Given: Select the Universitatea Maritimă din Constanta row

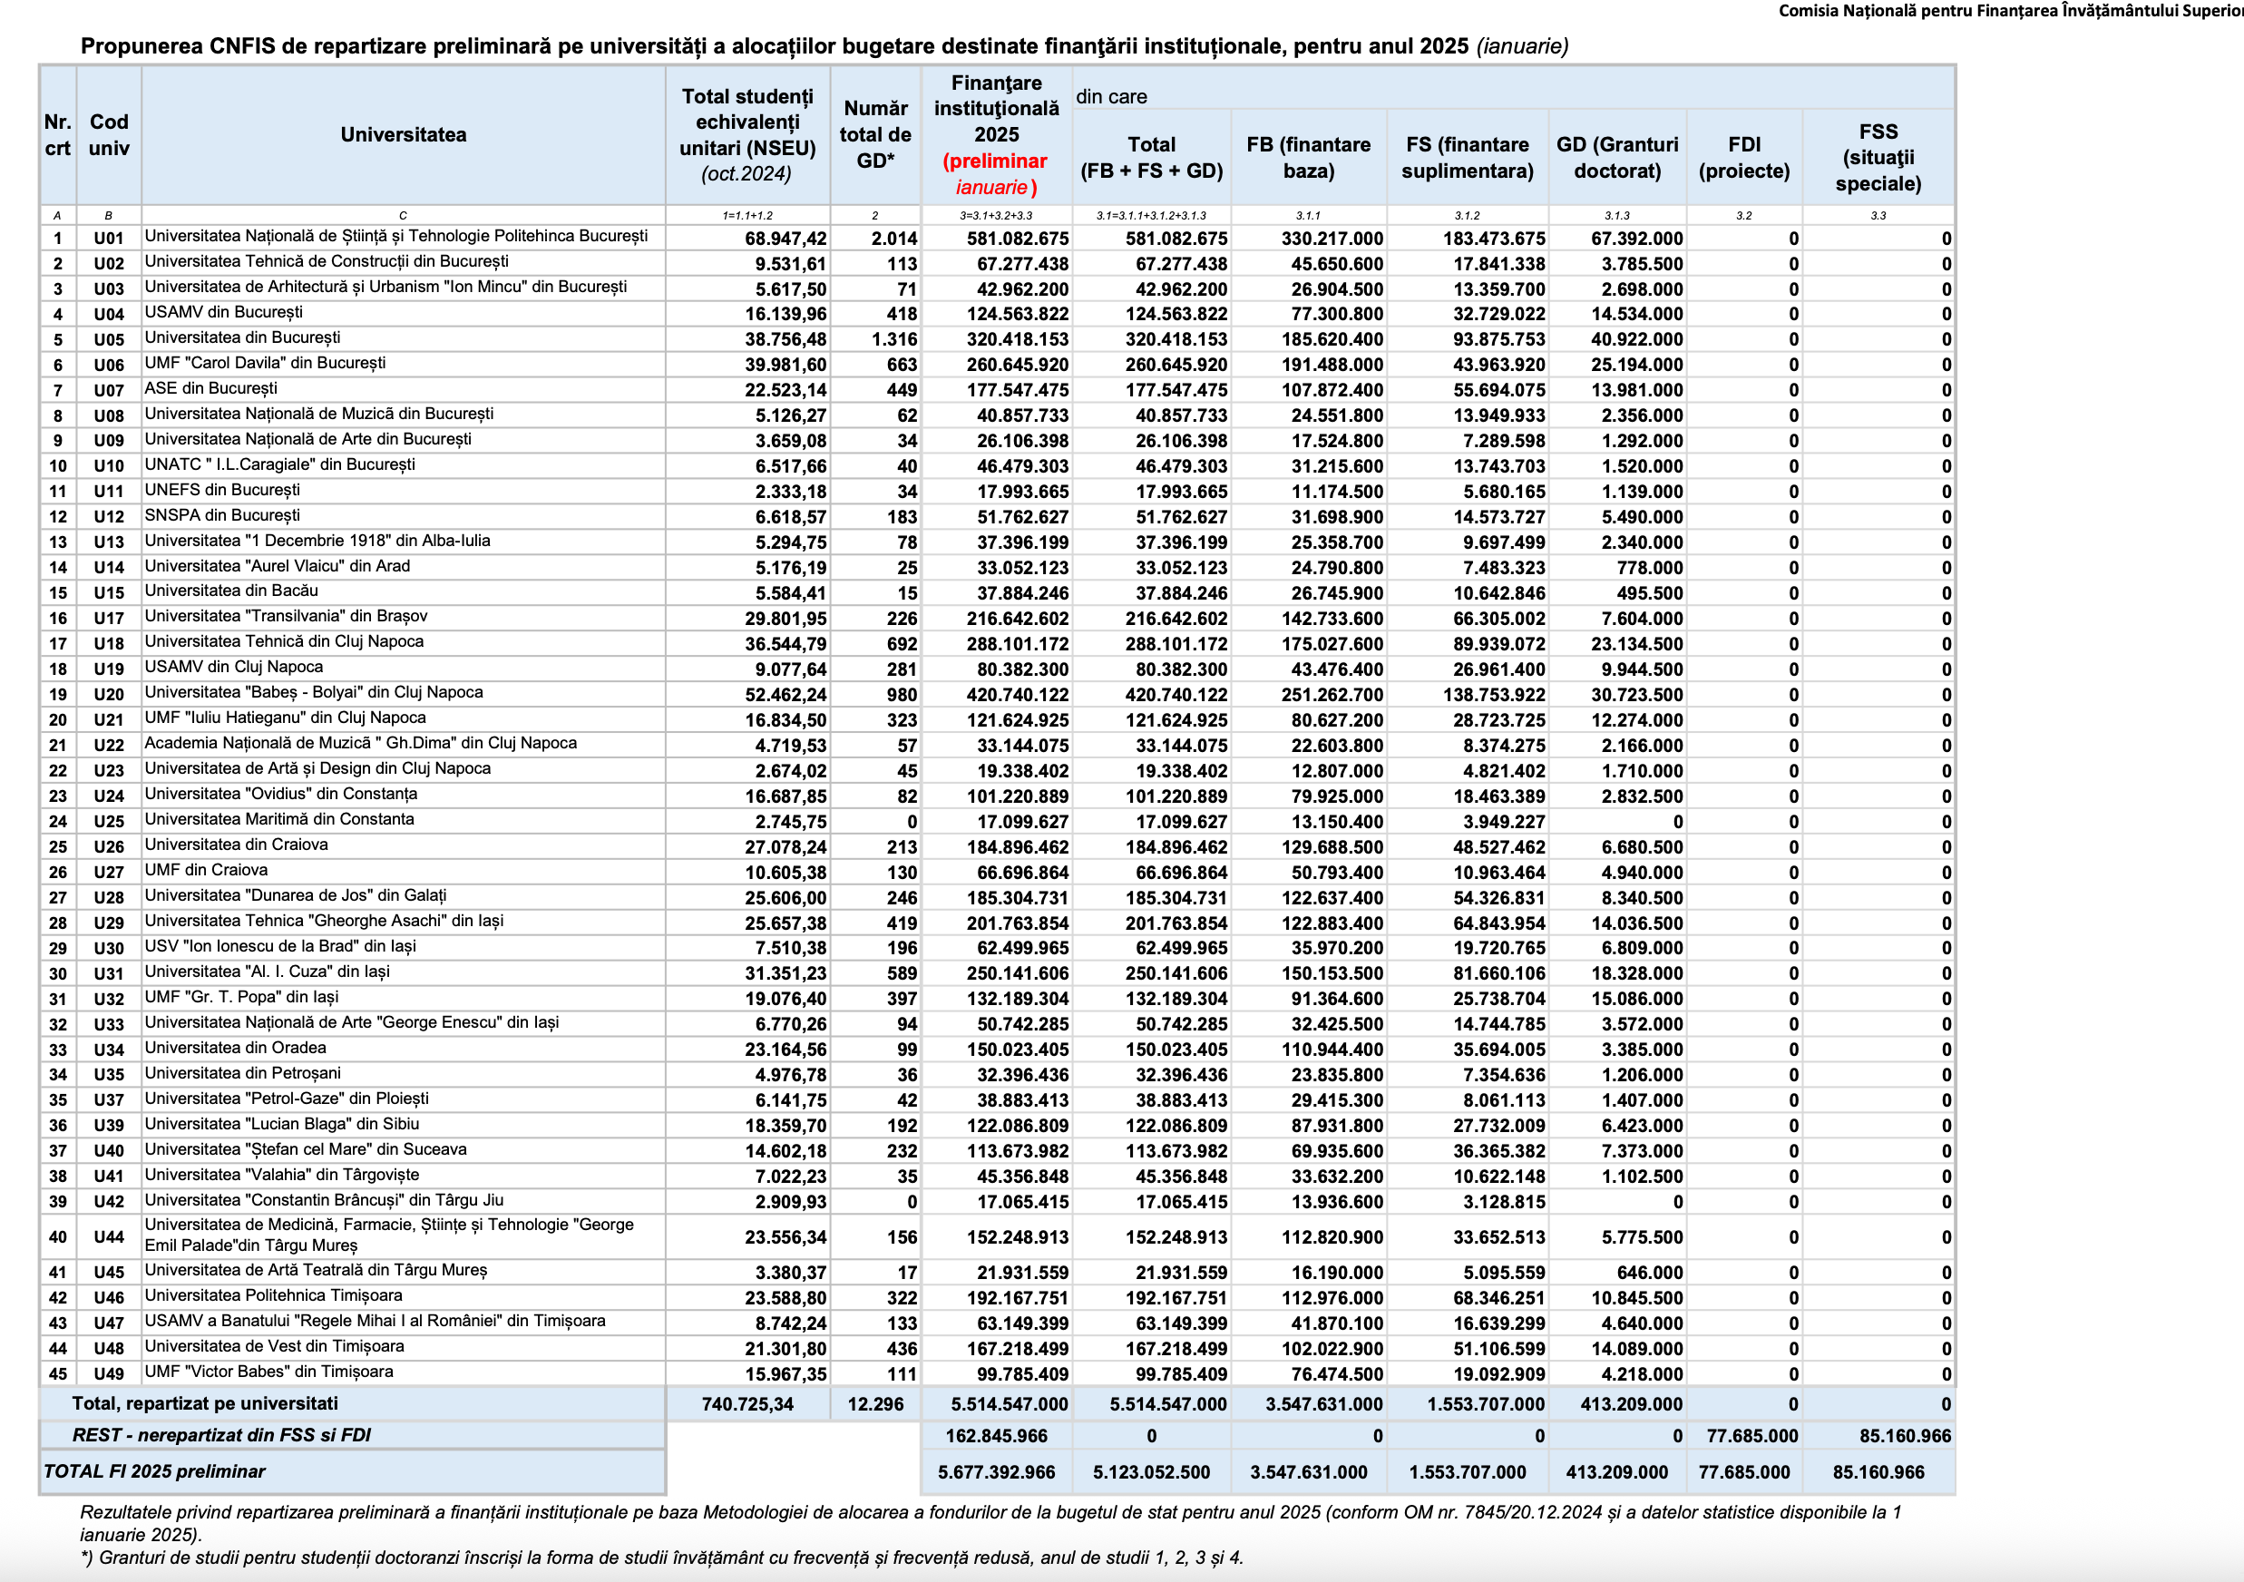Looking at the screenshot, I should point(278,820).
